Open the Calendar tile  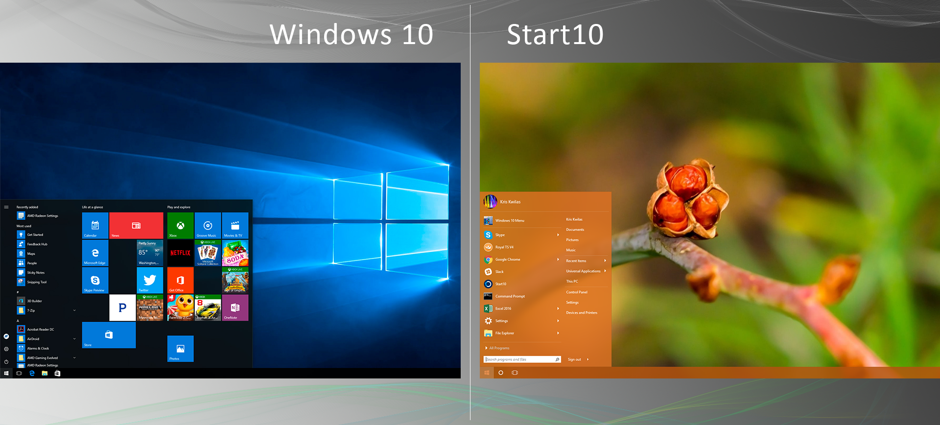[x=95, y=225]
